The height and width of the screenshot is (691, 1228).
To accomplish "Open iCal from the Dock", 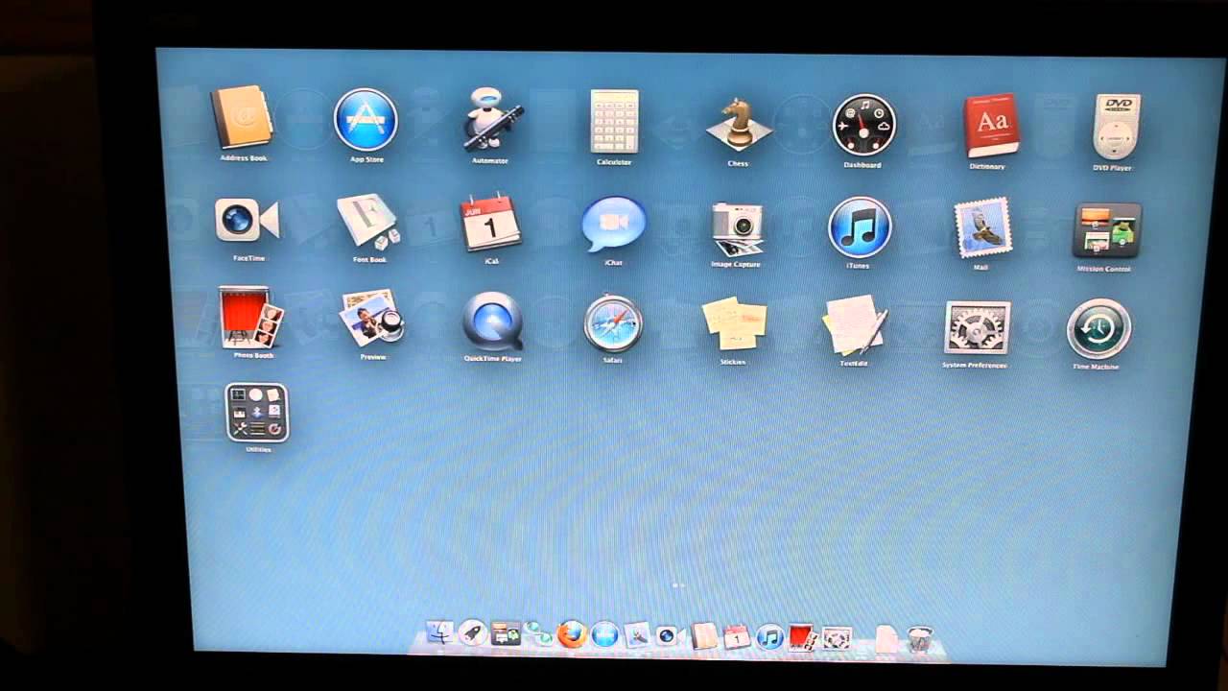I will [x=737, y=636].
